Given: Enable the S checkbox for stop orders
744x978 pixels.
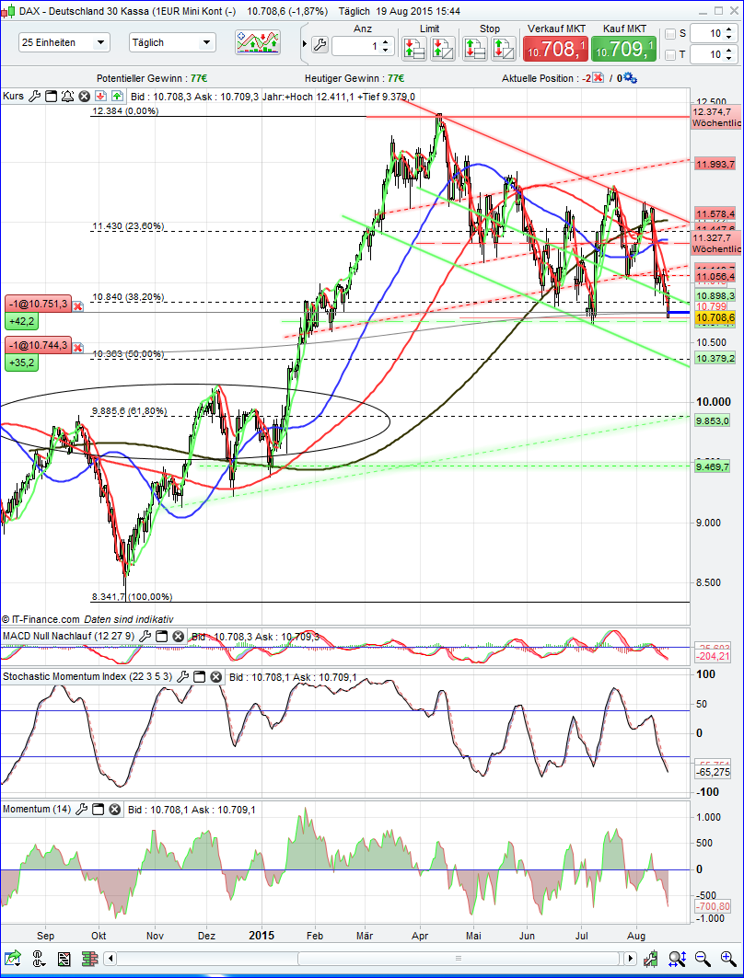Looking at the screenshot, I should tap(670, 32).
